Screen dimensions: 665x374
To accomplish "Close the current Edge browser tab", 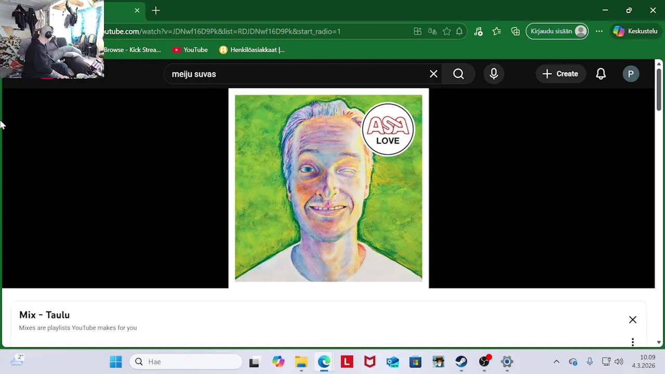I will tap(137, 10).
